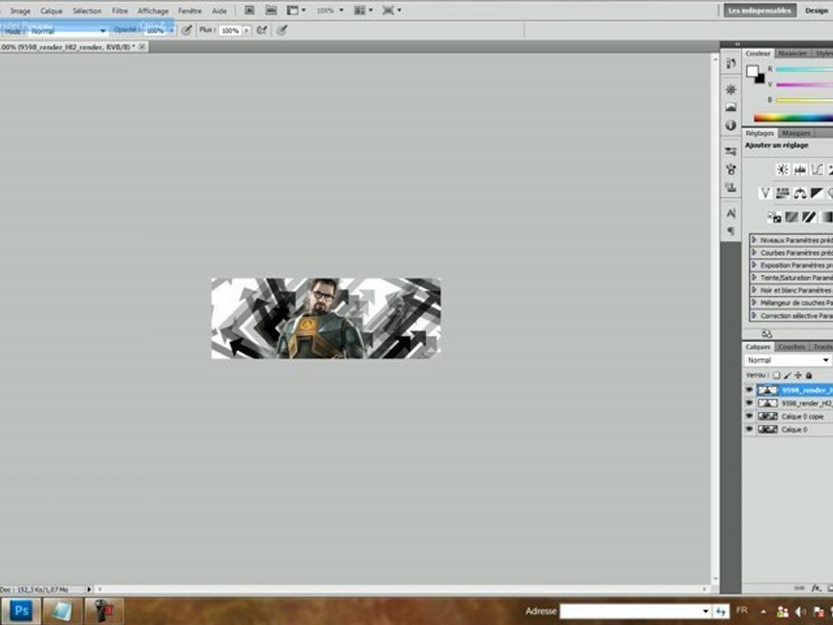The width and height of the screenshot is (833, 625).
Task: Toggle lock image pixels brush icon
Action: point(787,375)
